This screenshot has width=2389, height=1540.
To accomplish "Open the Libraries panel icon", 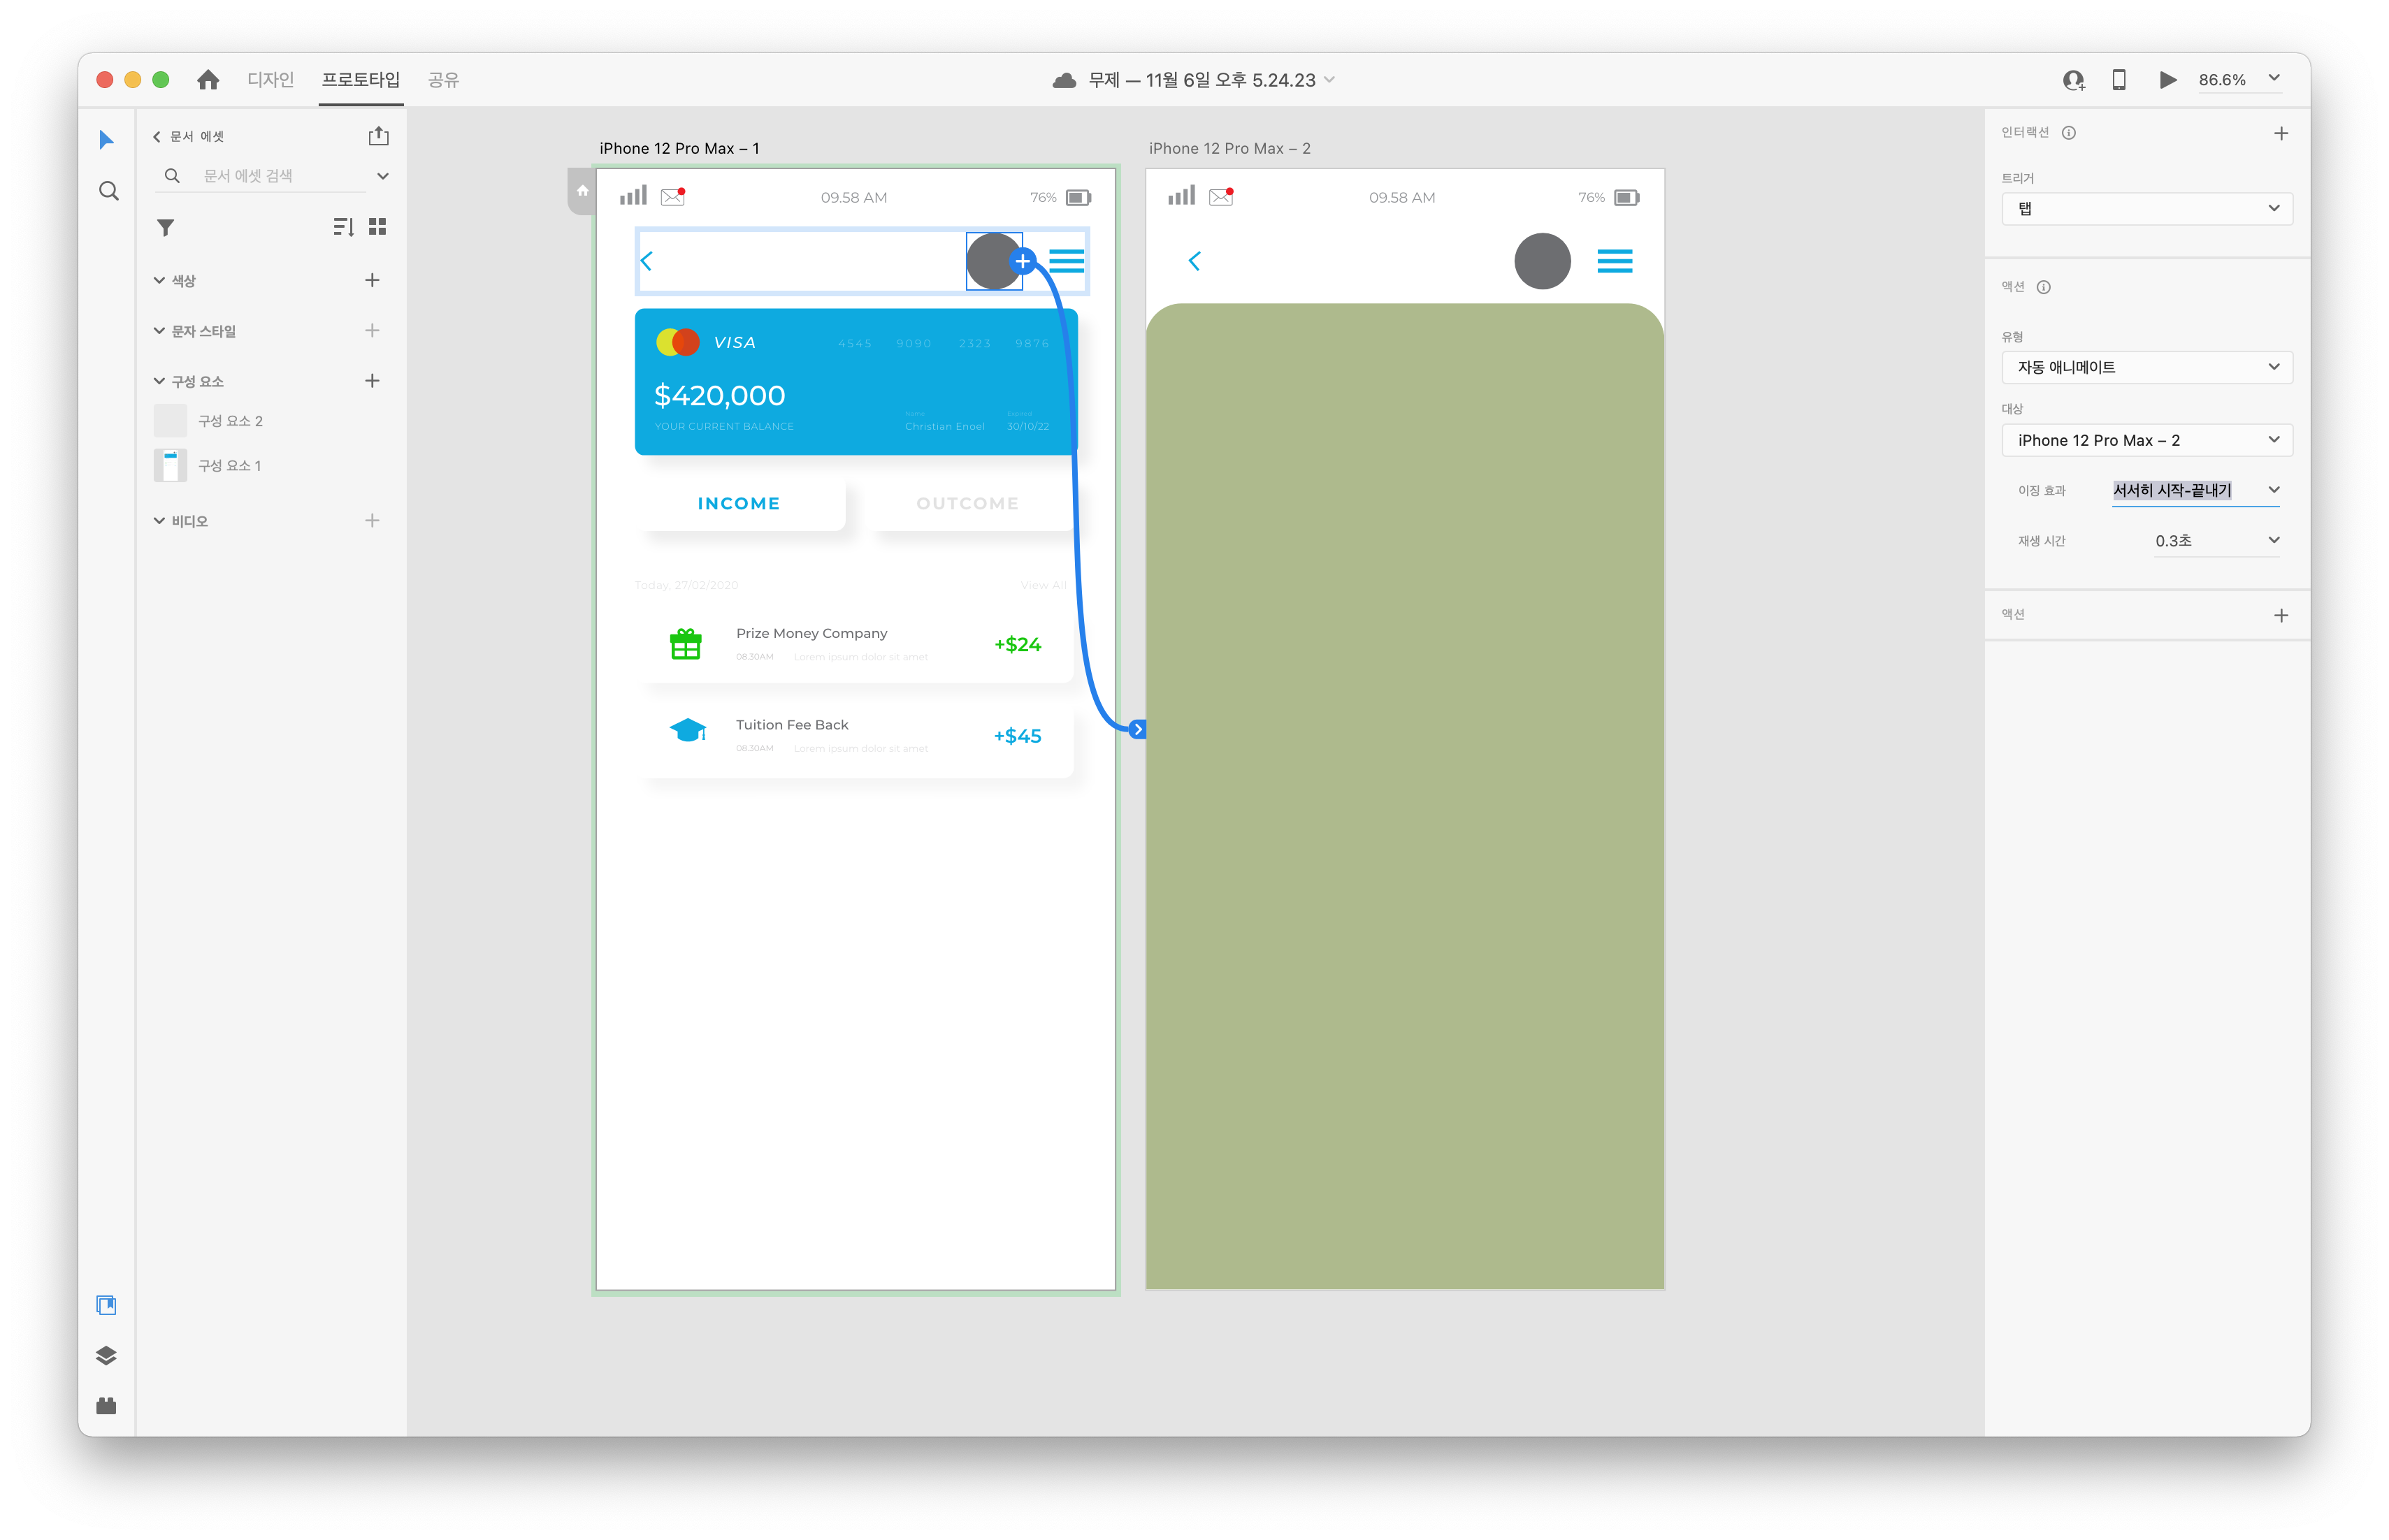I will (x=106, y=1305).
